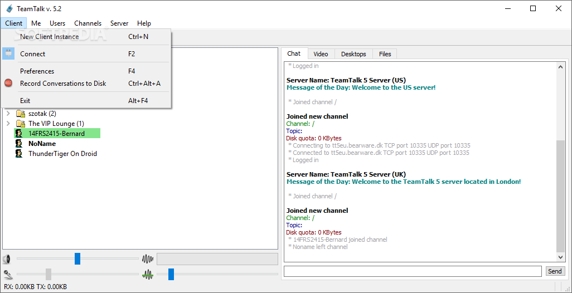This screenshot has height=293, width=572.
Task: Click the London Message of the Day line
Action: click(x=404, y=182)
